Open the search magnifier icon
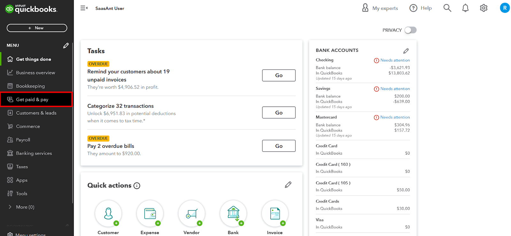 click(x=447, y=8)
